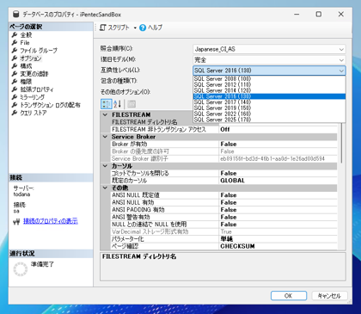Open the Script dropdown arrow
Image resolution: width=361 pixels, height=314 pixels.
coord(135,28)
